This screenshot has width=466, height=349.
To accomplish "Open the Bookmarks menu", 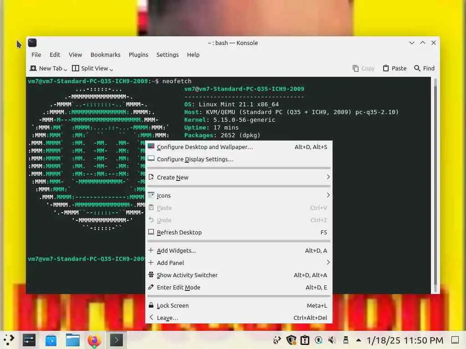I will 106,55.
